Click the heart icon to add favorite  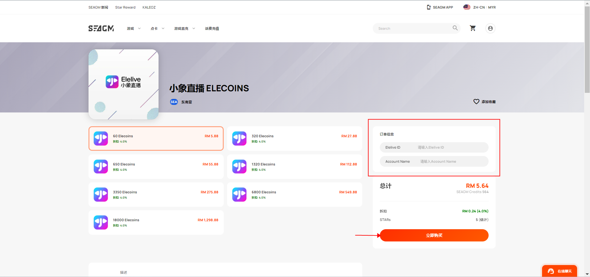pos(476,101)
